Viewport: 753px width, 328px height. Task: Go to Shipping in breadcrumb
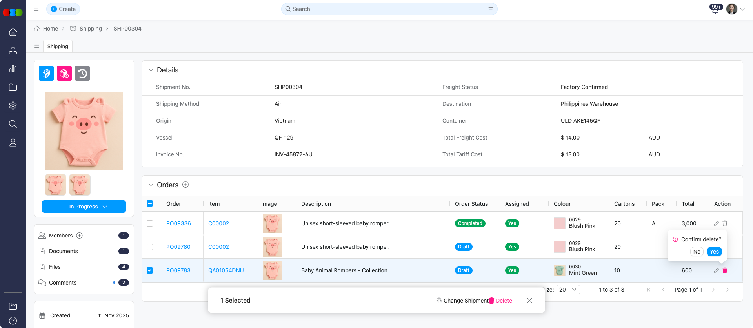point(91,29)
